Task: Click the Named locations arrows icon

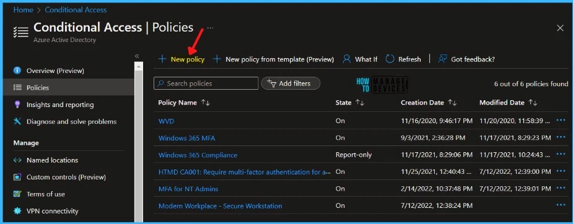Action: (17, 160)
